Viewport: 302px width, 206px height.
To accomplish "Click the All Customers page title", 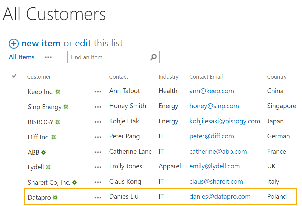I will [54, 14].
